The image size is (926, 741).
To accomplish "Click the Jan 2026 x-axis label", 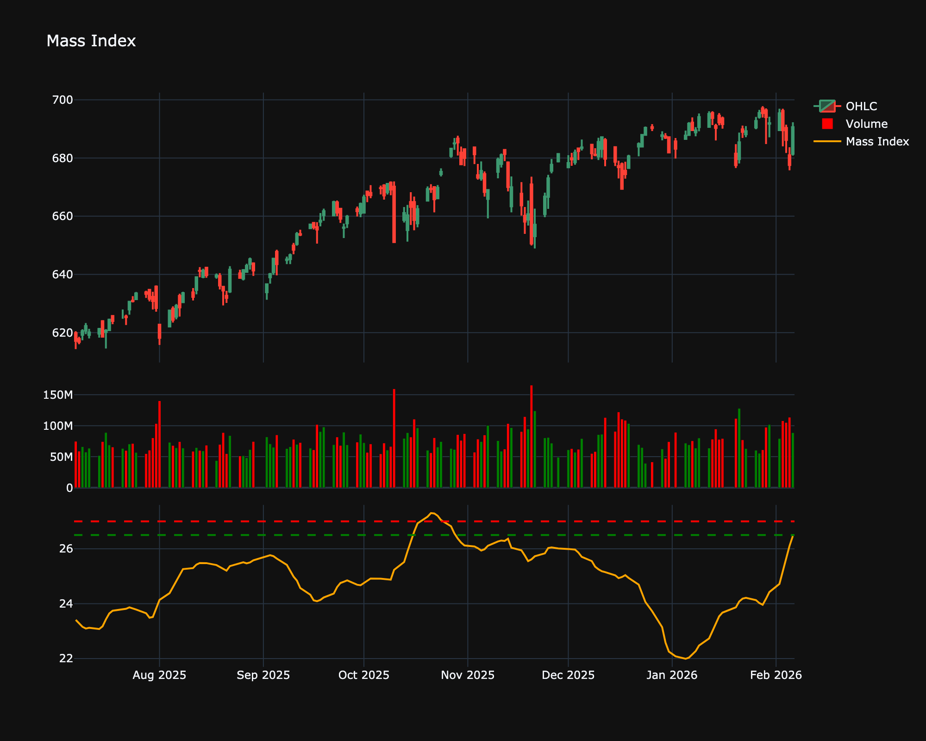I will click(672, 675).
